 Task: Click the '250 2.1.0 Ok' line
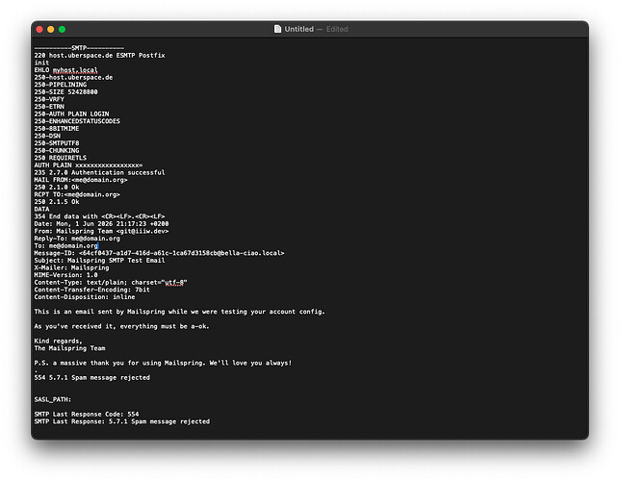(x=57, y=187)
